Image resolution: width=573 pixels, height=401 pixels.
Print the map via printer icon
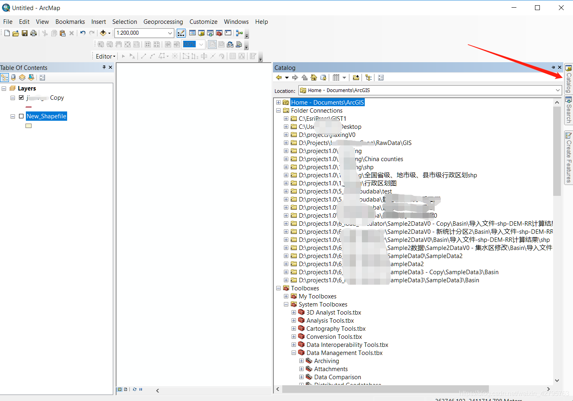coord(34,33)
